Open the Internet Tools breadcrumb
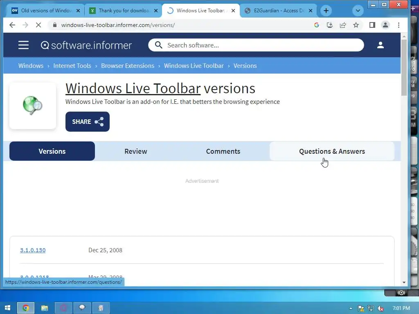This screenshot has height=314, width=419. tap(72, 66)
